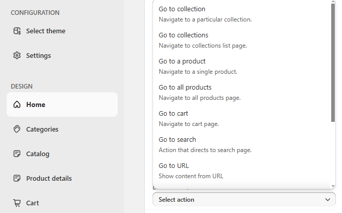Screen dimensions: 342x213
Task: Click the Settings gear icon
Action: coord(17,55)
